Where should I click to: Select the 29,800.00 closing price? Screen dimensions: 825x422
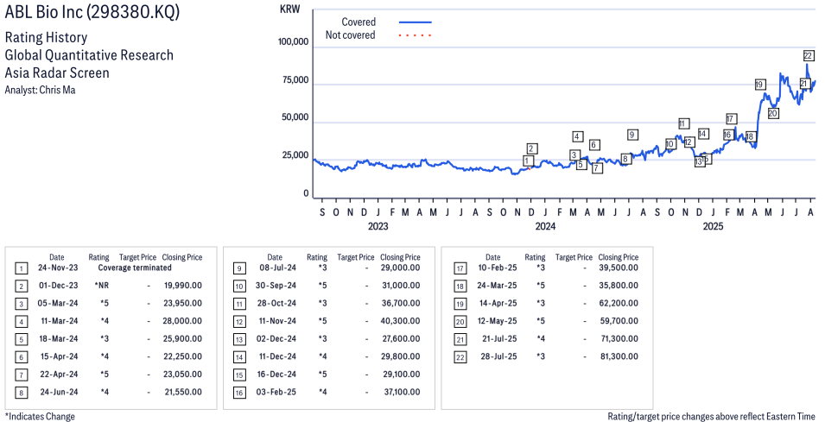[x=400, y=356]
